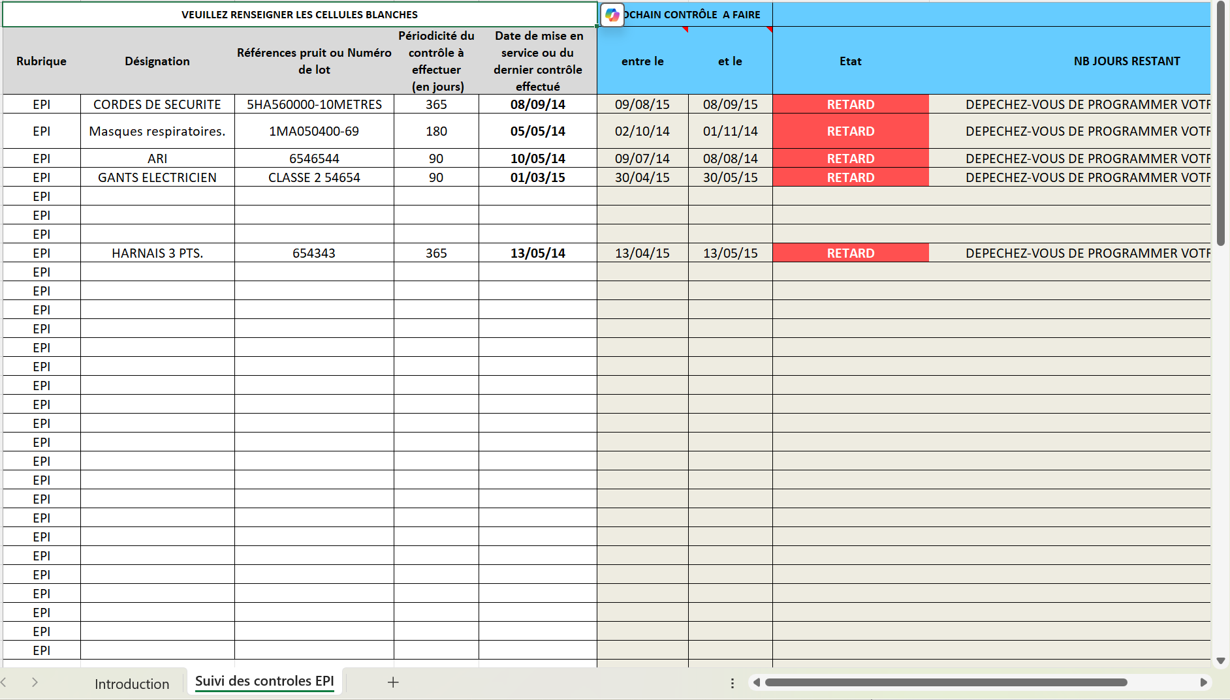Select the Etat column header cell
This screenshot has width=1230, height=700.
[x=850, y=61]
